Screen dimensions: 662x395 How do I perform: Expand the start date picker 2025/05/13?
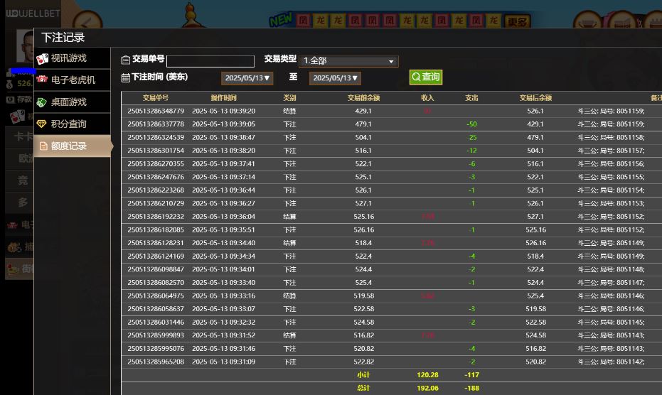tap(246, 78)
